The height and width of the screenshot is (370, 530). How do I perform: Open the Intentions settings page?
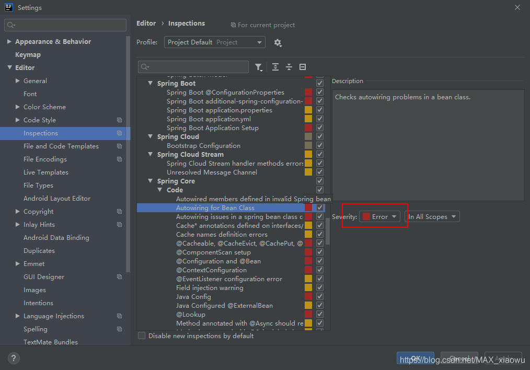pos(38,303)
